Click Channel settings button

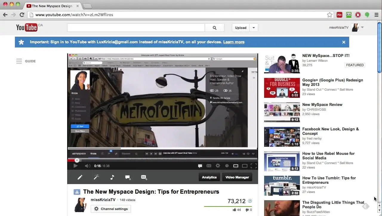(x=111, y=209)
